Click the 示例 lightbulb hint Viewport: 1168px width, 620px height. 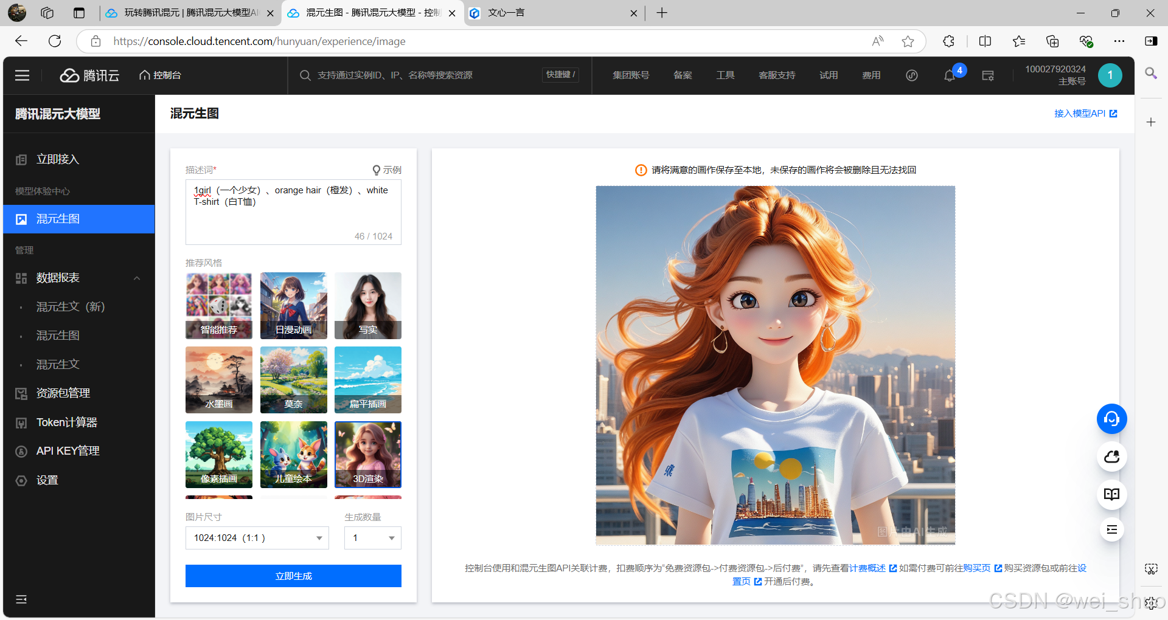point(387,170)
